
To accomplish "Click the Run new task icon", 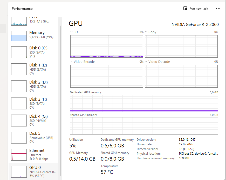I will (x=185, y=8).
